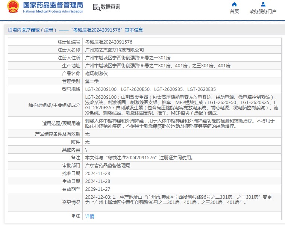Click product name 磁场刺激仪 cell
Screen dimensions: 285x225
click(x=97, y=73)
